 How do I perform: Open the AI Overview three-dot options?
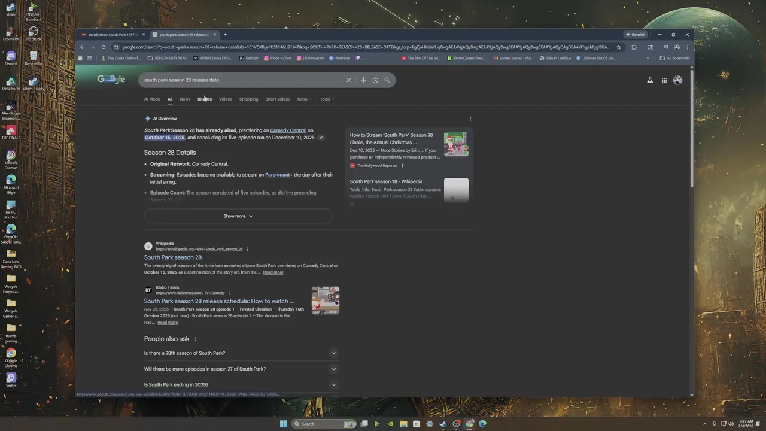click(470, 119)
